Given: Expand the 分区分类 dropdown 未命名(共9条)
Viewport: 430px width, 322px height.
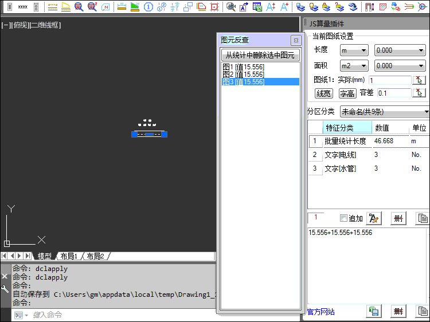Looking at the screenshot, I should pos(385,111).
